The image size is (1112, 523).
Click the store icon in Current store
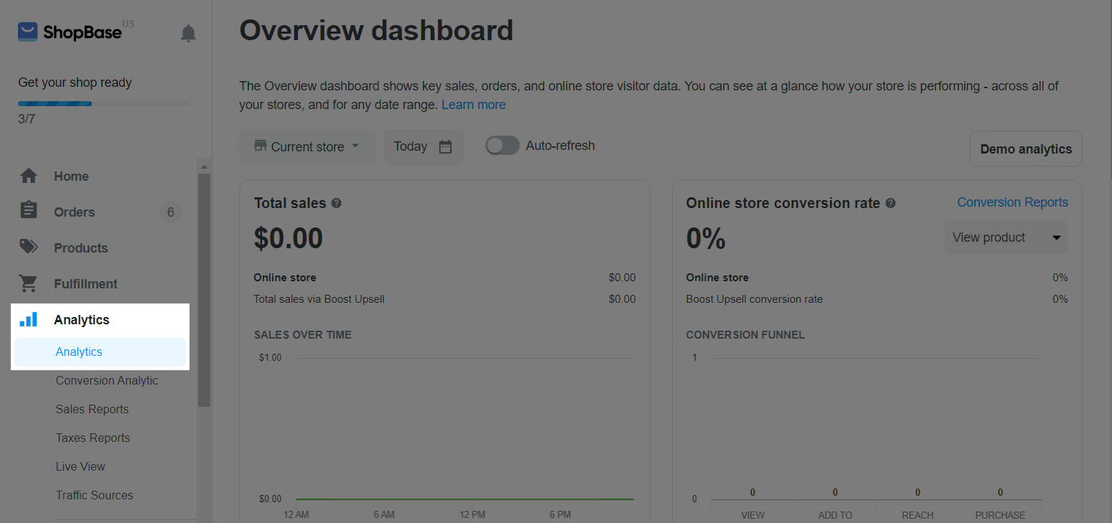[x=261, y=146]
